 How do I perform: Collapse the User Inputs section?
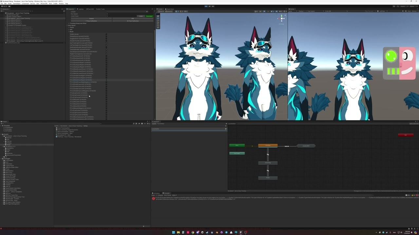67,25
